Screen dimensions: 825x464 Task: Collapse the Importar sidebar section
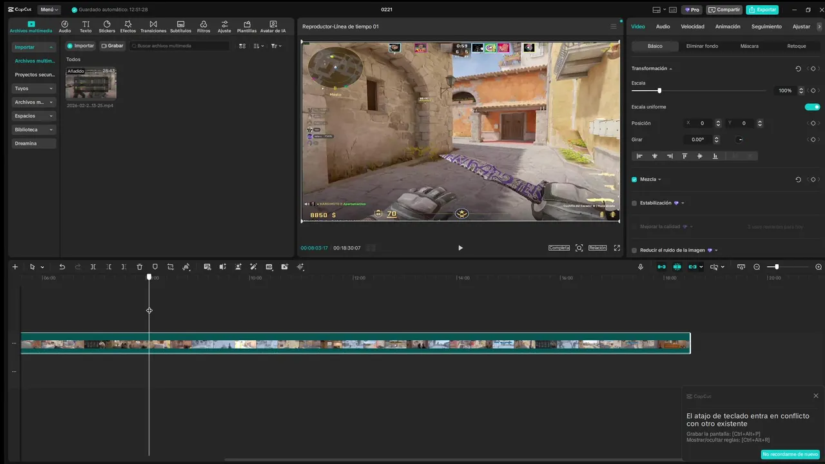(x=51, y=47)
